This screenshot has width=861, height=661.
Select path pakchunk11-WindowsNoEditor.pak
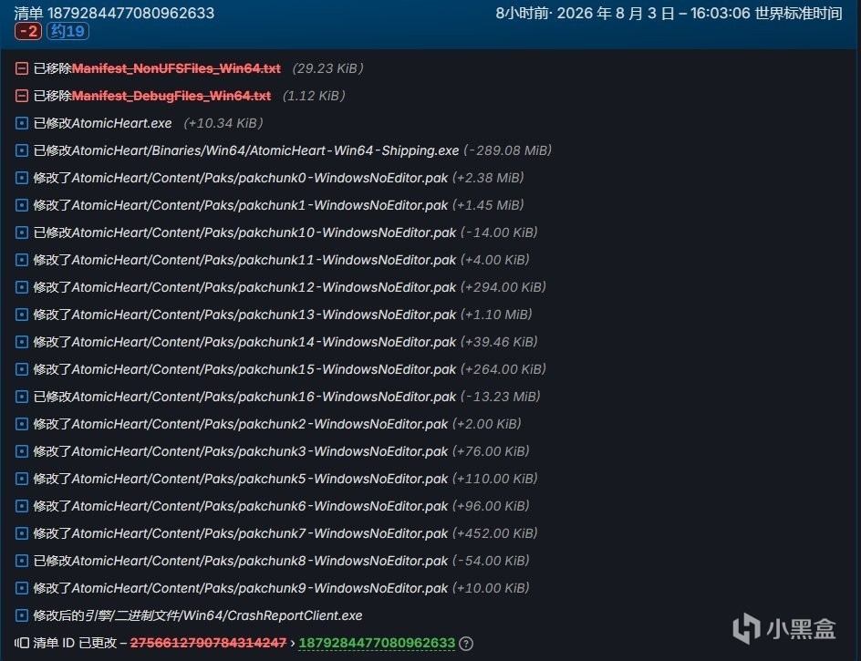pyautogui.click(x=265, y=260)
